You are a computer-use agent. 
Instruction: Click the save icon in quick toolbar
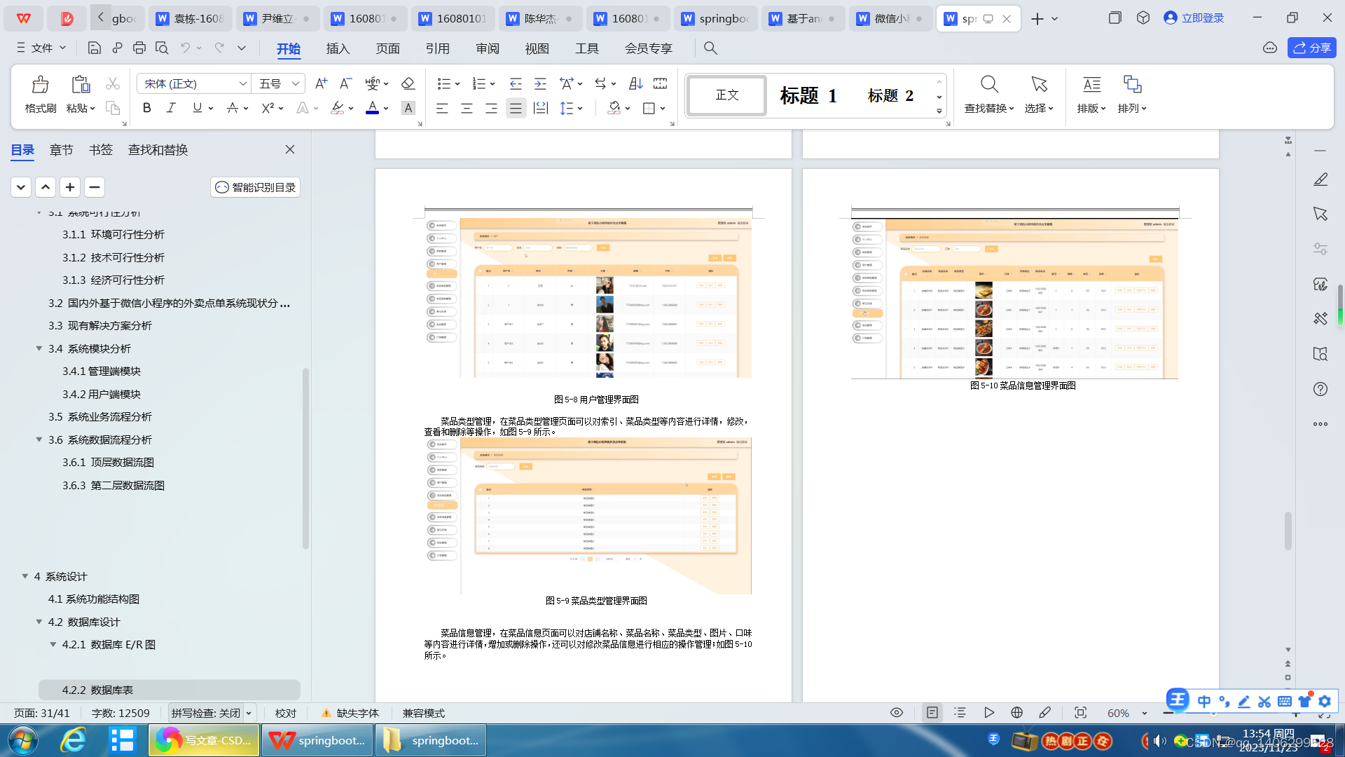click(x=94, y=48)
